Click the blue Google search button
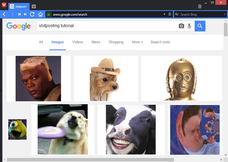 point(200,26)
